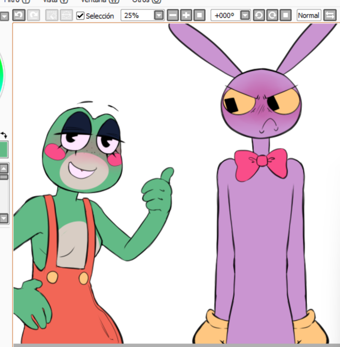Click the greyed-out redo arrow icon
Screen dimensions: 340x347
[x=33, y=15]
